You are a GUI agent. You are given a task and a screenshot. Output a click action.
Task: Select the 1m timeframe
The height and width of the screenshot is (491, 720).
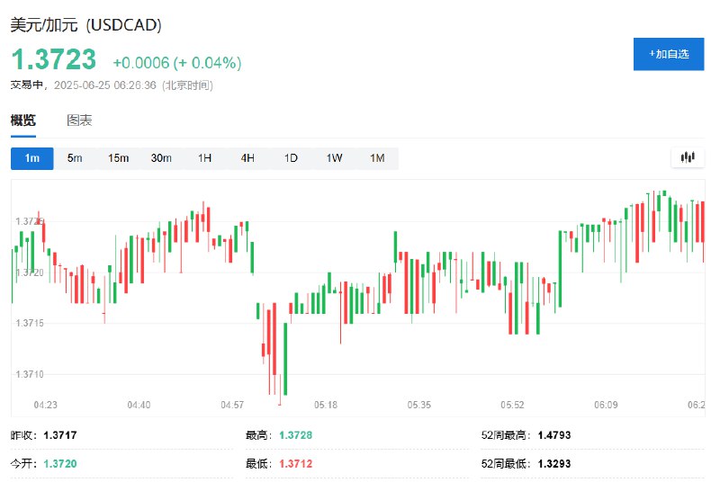pos(32,158)
